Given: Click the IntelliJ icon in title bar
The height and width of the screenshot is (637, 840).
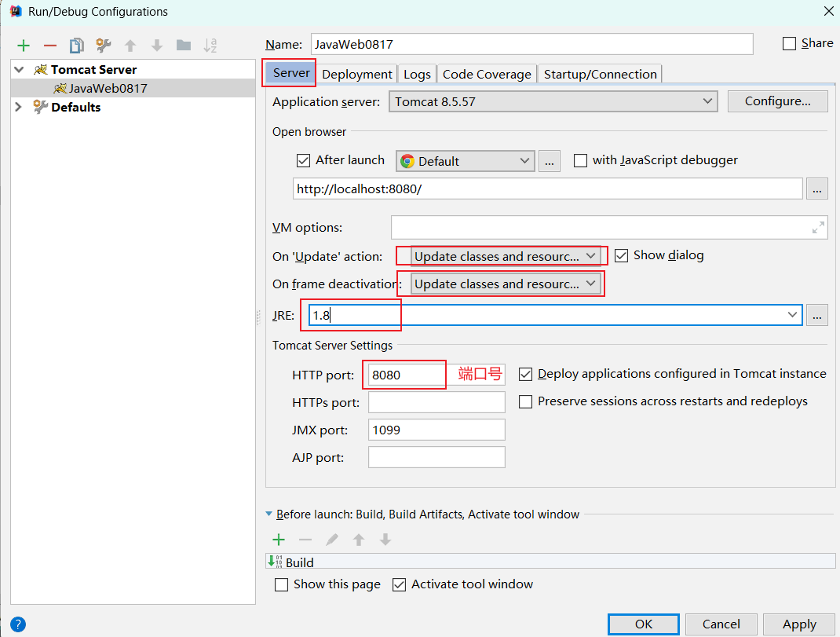Looking at the screenshot, I should 16,11.
